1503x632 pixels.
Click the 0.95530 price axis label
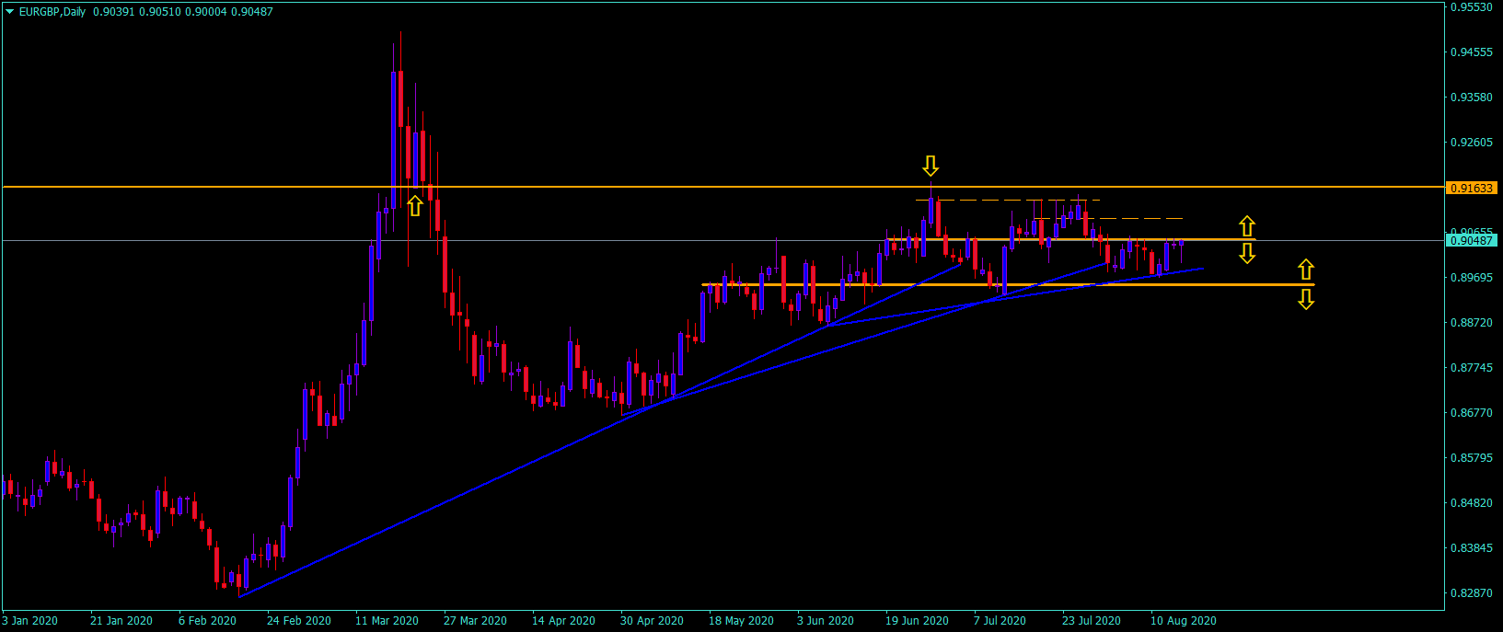coord(1471,7)
